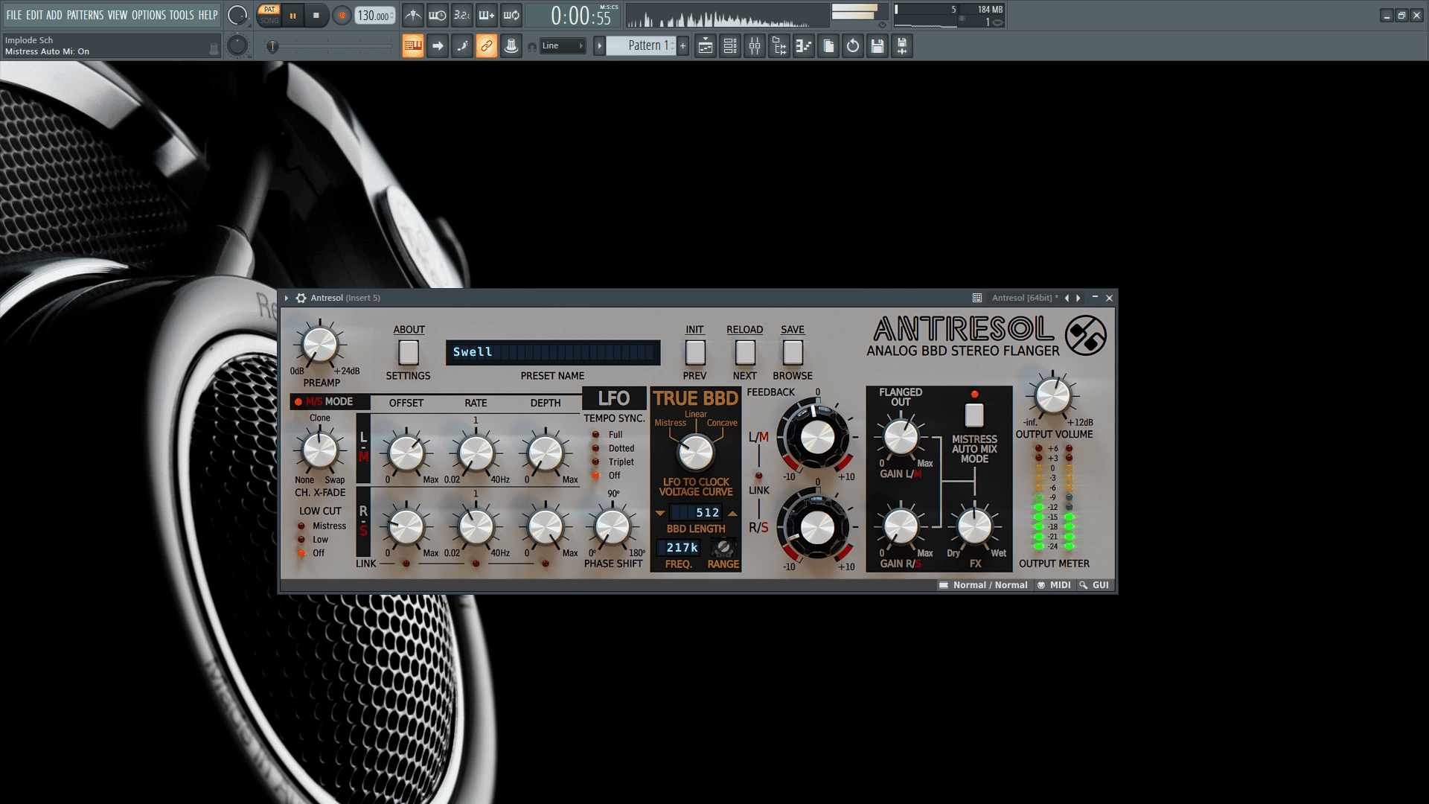This screenshot has width=1429, height=804.
Task: Toggle PAT/SONG mode switch
Action: pos(269,15)
